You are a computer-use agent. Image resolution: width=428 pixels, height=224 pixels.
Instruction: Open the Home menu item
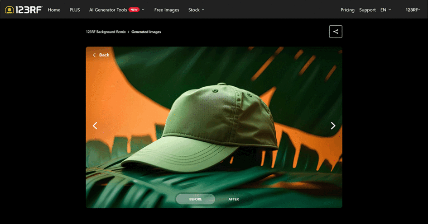[54, 10]
